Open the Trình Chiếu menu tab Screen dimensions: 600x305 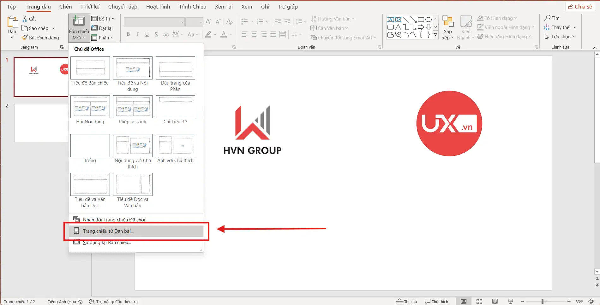192,6
